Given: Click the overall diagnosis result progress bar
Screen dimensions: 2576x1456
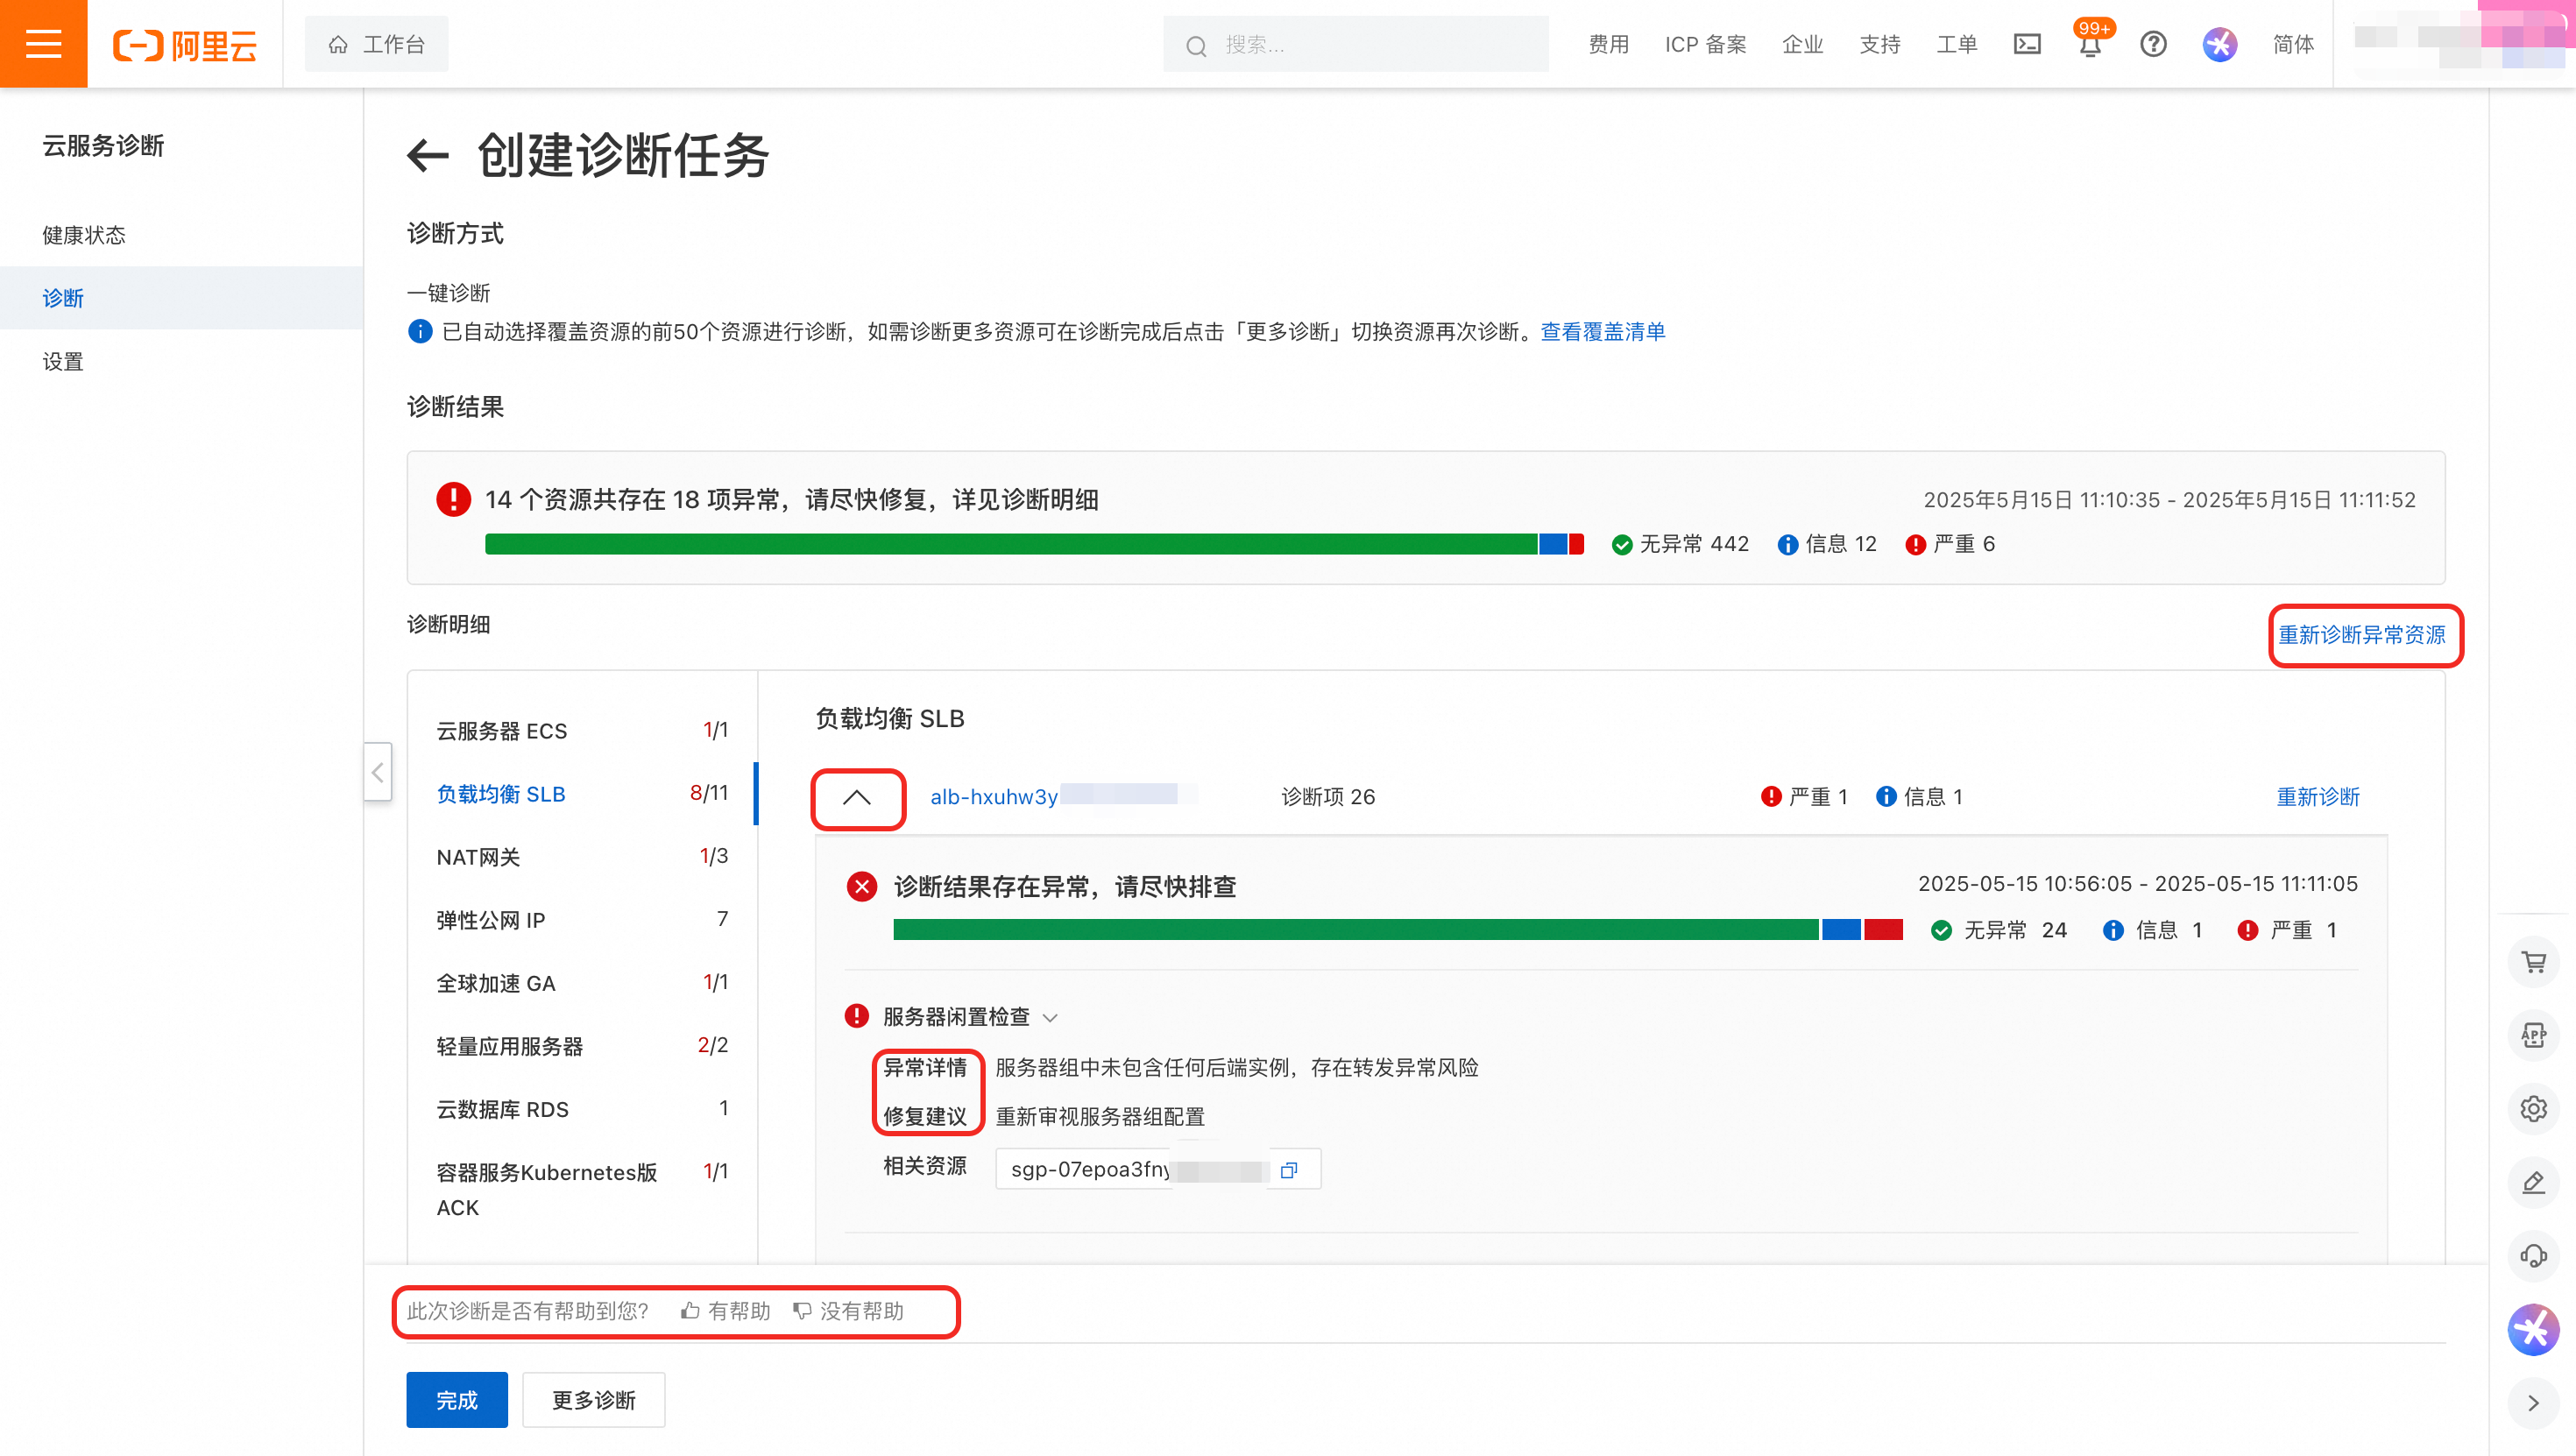Looking at the screenshot, I should 1033,544.
